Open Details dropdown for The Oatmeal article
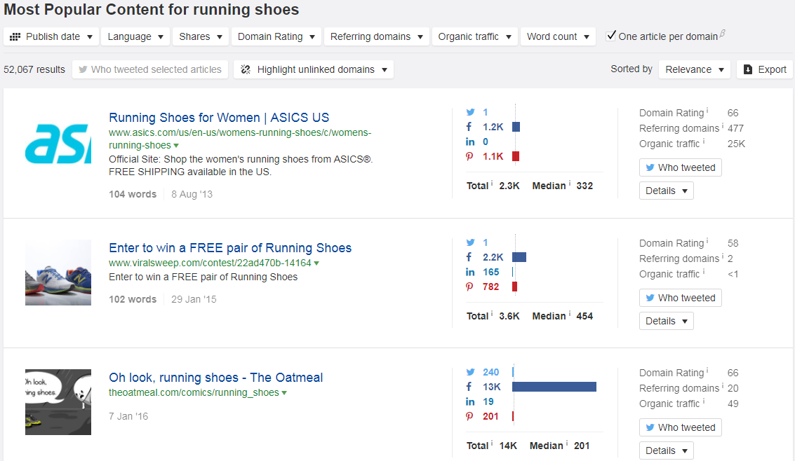The image size is (795, 461). click(666, 450)
